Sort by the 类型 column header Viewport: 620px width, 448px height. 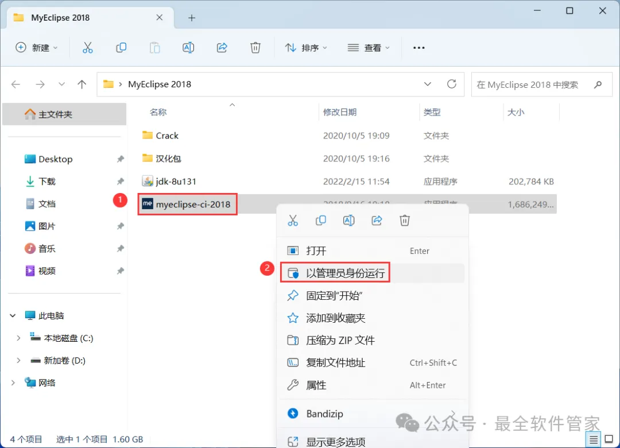tap(432, 113)
